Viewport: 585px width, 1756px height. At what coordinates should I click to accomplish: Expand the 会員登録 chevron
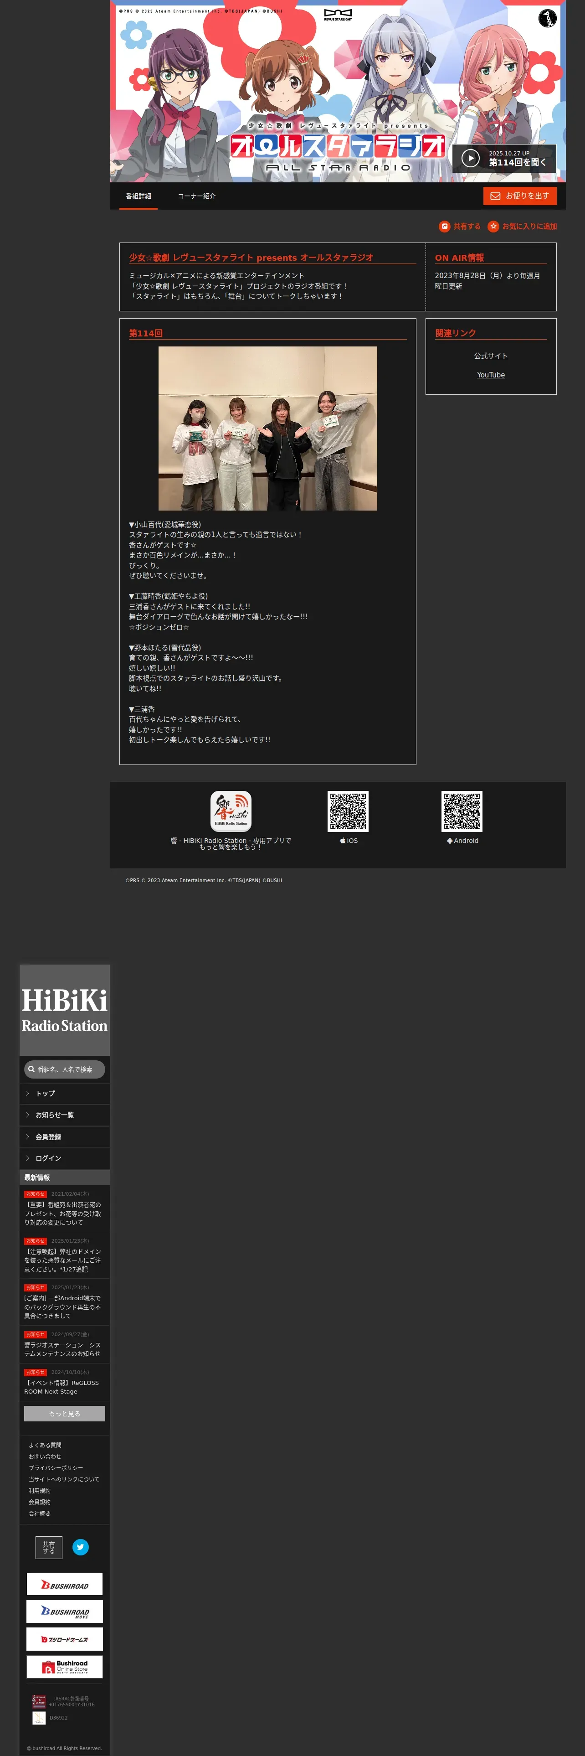tap(27, 1137)
